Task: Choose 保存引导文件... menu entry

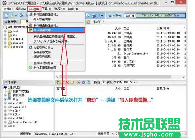Action: tap(56, 52)
